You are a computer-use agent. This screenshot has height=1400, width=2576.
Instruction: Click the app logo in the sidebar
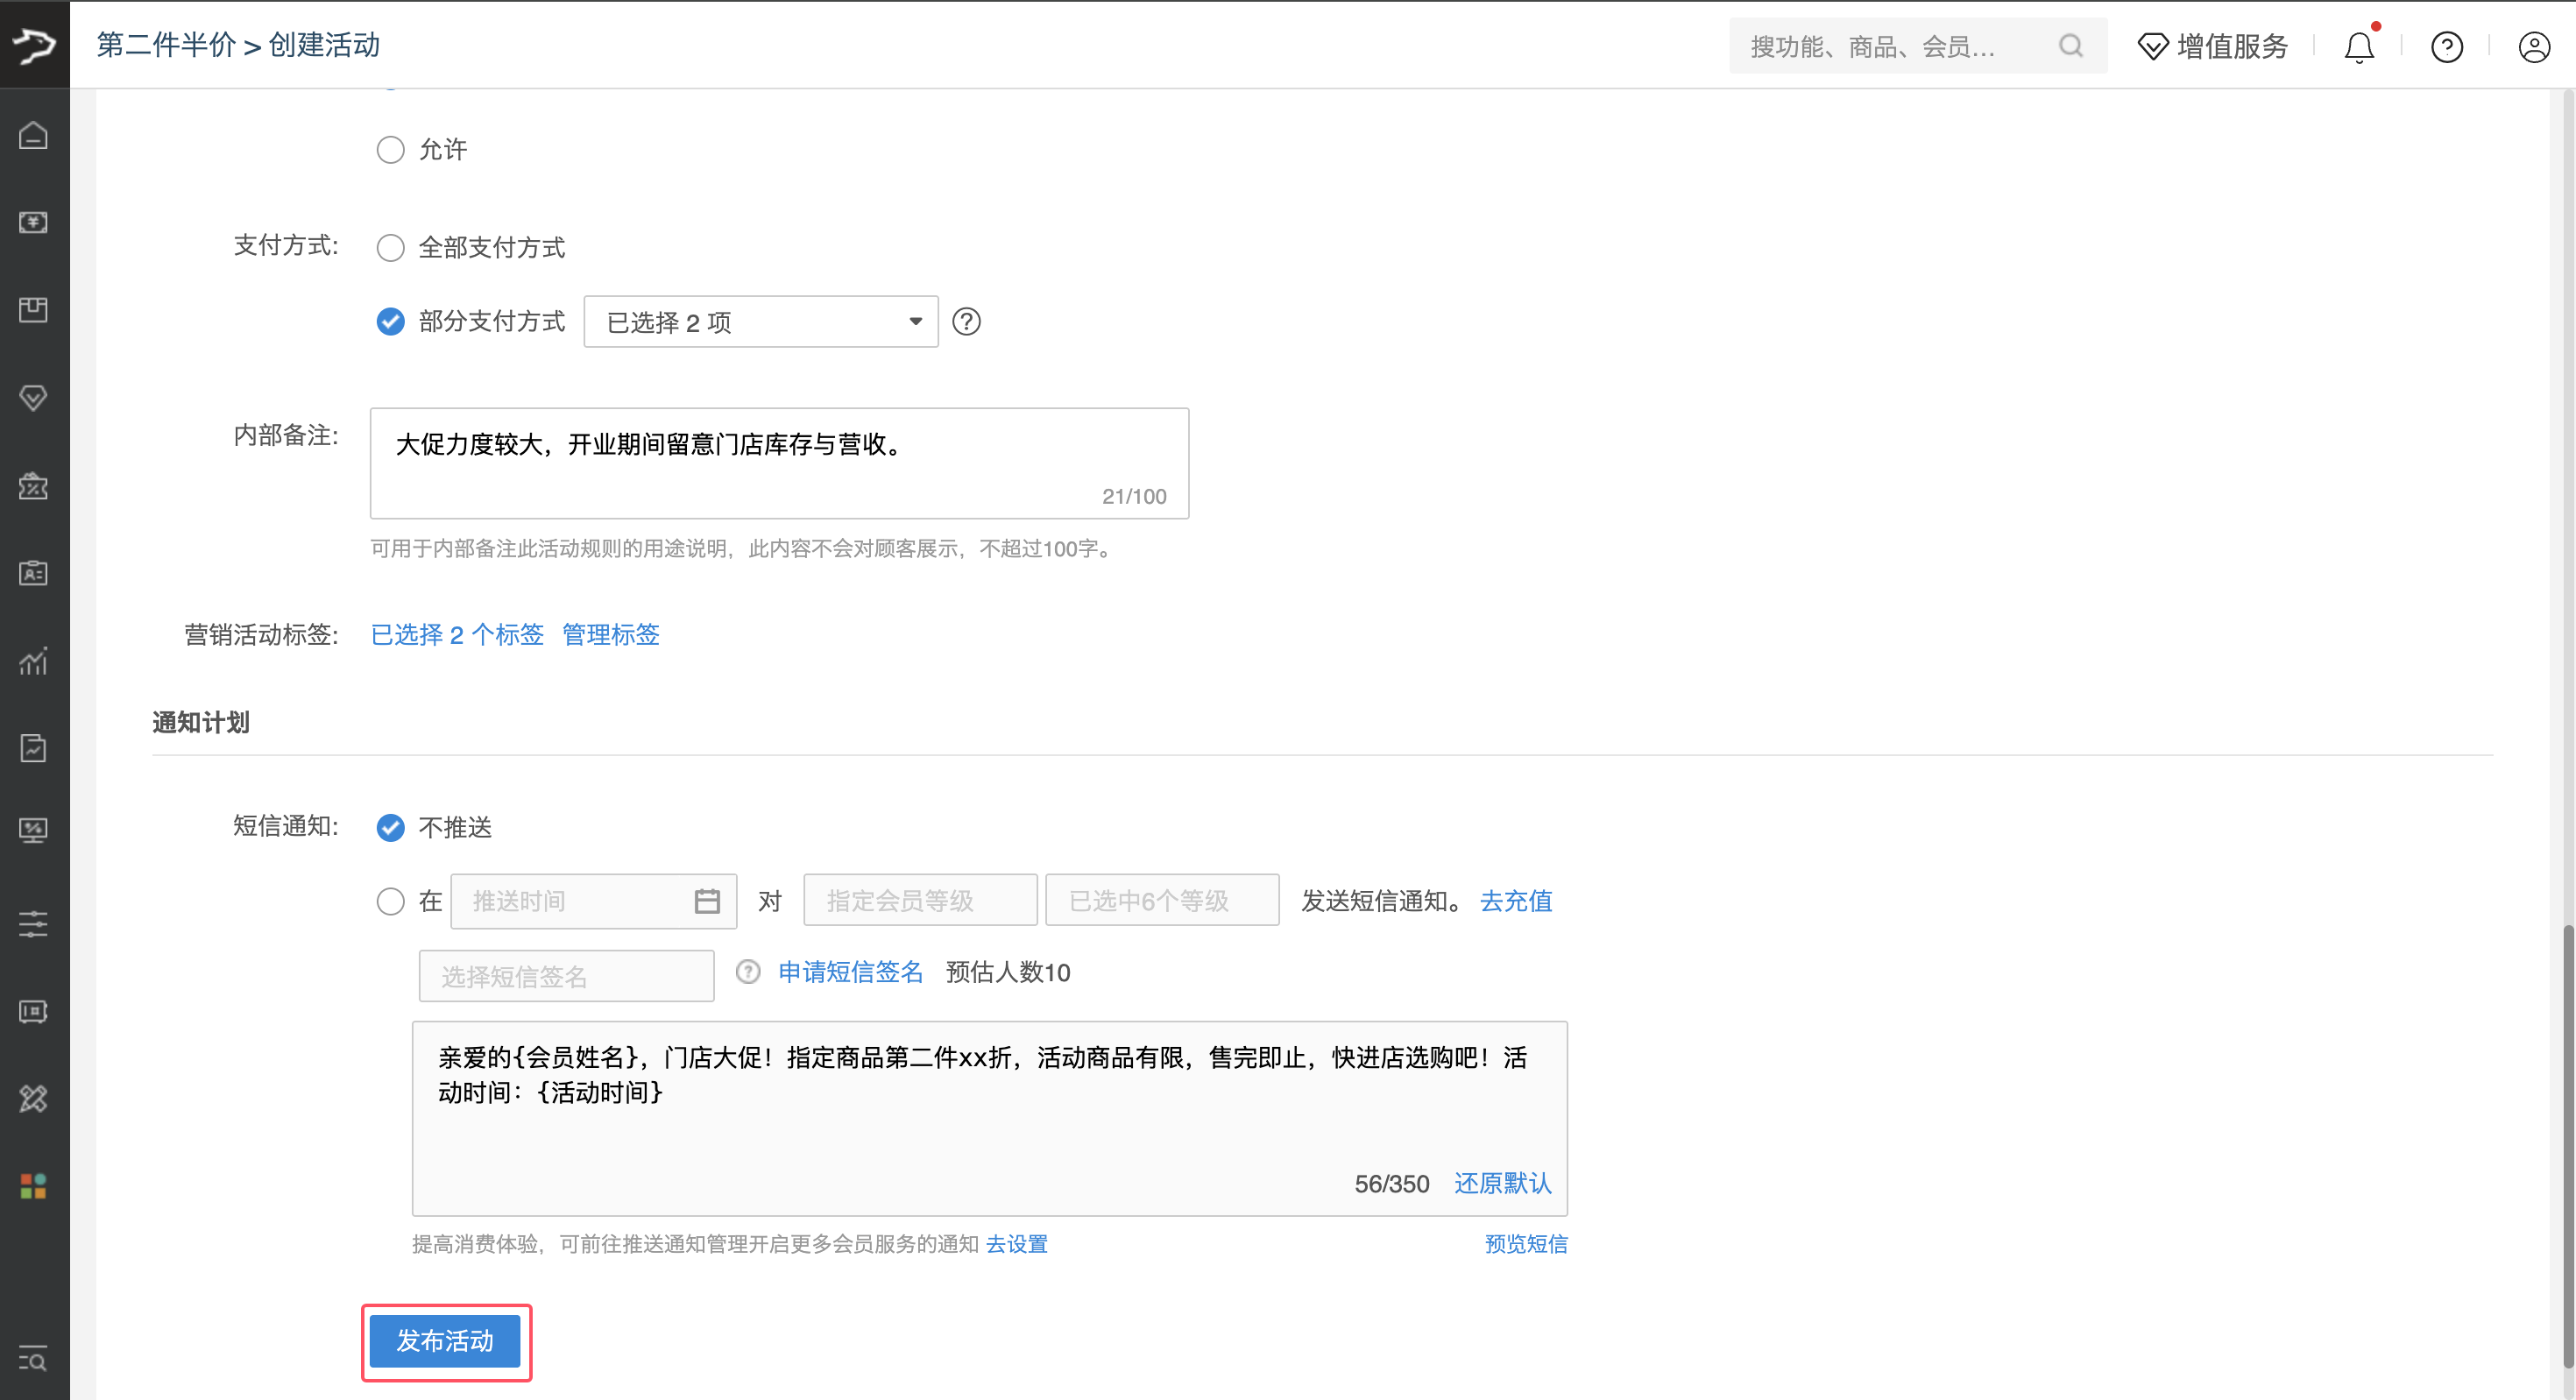click(x=34, y=45)
